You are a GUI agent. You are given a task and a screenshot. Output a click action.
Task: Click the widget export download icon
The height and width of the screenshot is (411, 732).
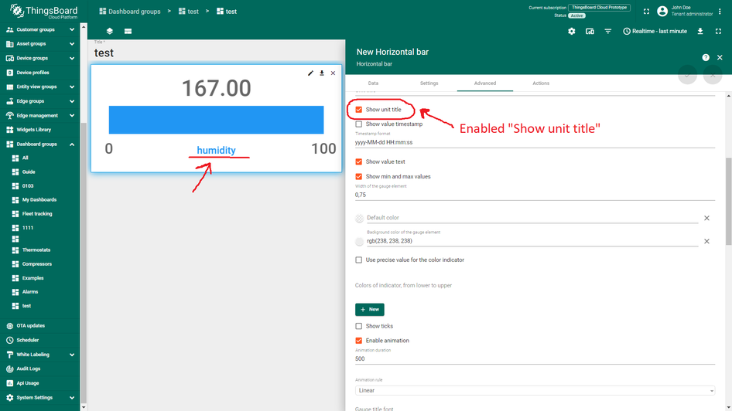322,73
